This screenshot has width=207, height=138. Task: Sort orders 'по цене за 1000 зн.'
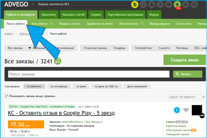[107, 86]
